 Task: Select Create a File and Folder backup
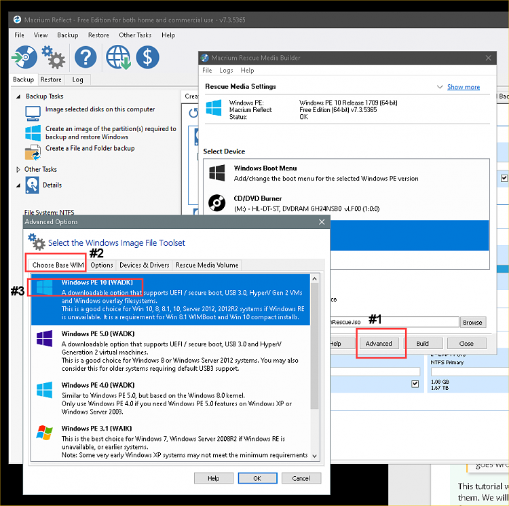point(90,149)
